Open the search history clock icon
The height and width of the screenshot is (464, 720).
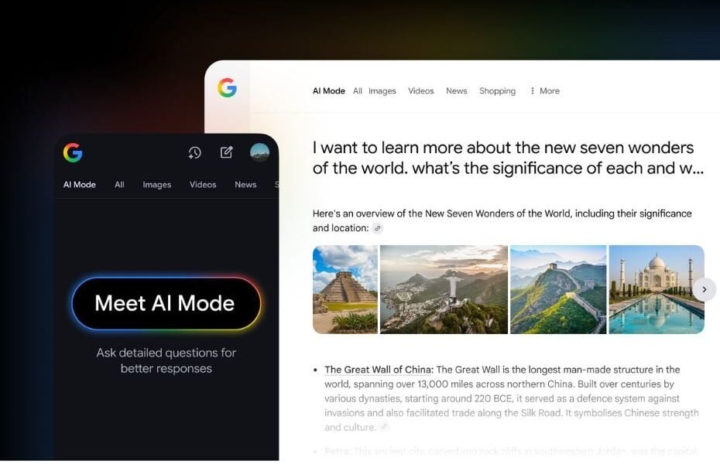coord(194,152)
